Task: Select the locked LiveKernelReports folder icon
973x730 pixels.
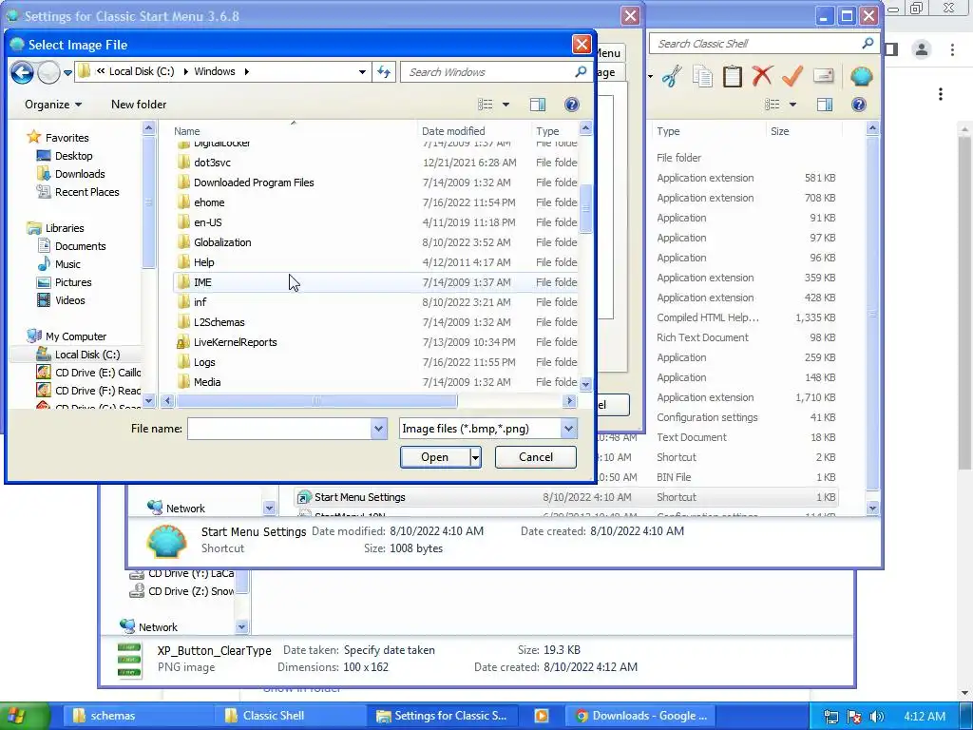Action: (x=183, y=342)
